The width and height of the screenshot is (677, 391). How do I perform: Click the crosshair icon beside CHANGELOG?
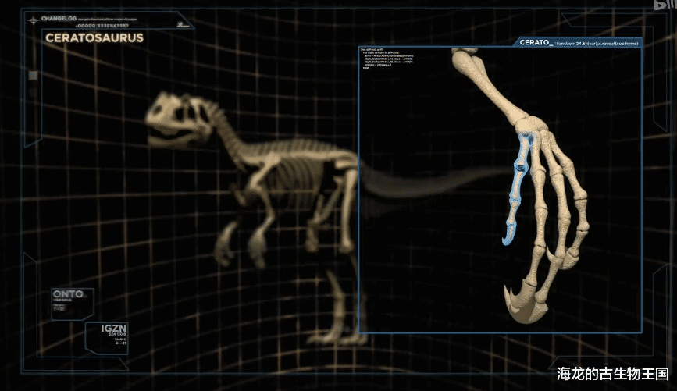(x=34, y=20)
